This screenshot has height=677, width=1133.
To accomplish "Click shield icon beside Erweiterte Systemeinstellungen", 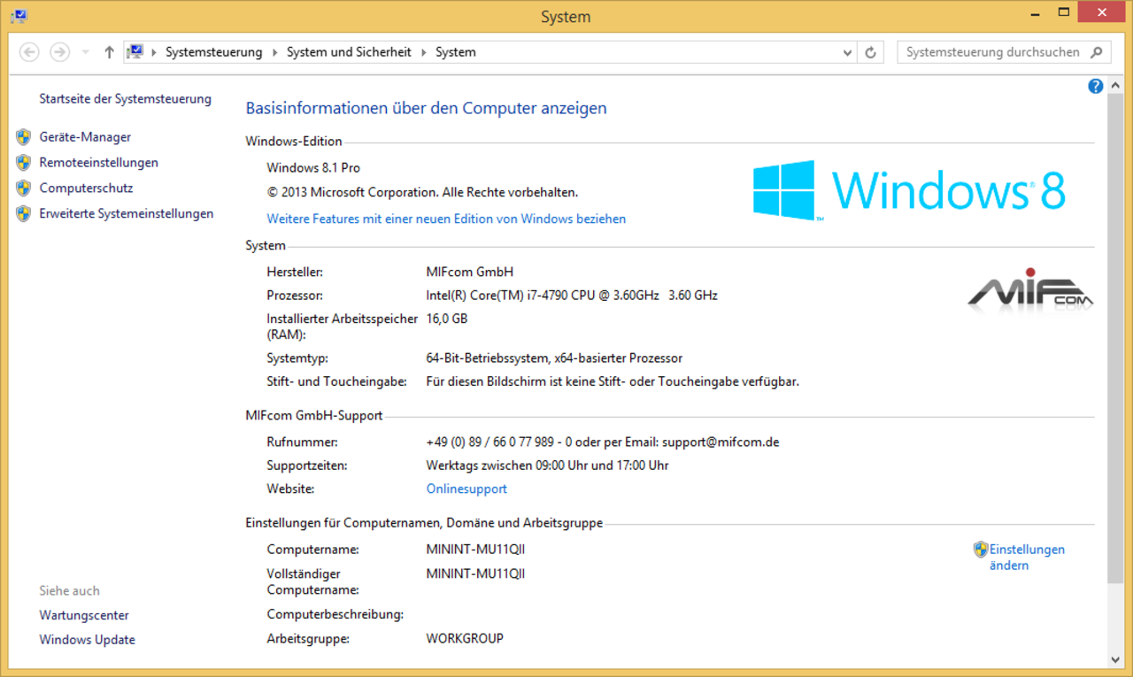I will click(x=24, y=214).
